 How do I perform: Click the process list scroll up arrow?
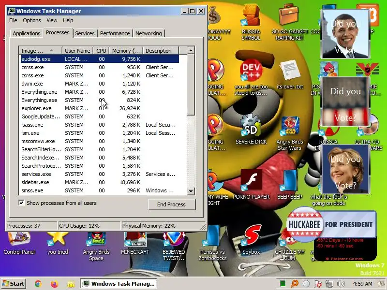point(191,51)
